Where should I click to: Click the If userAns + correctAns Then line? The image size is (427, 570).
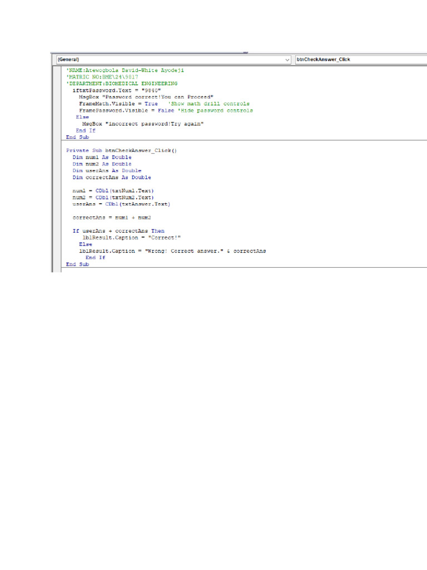(118, 231)
